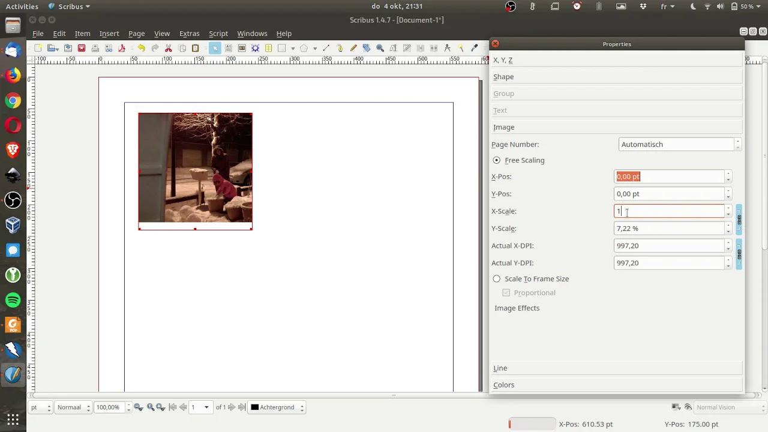
Task: Select the Insert Text Frame tool
Action: pos(229,47)
